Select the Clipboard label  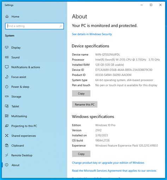(x=18, y=145)
